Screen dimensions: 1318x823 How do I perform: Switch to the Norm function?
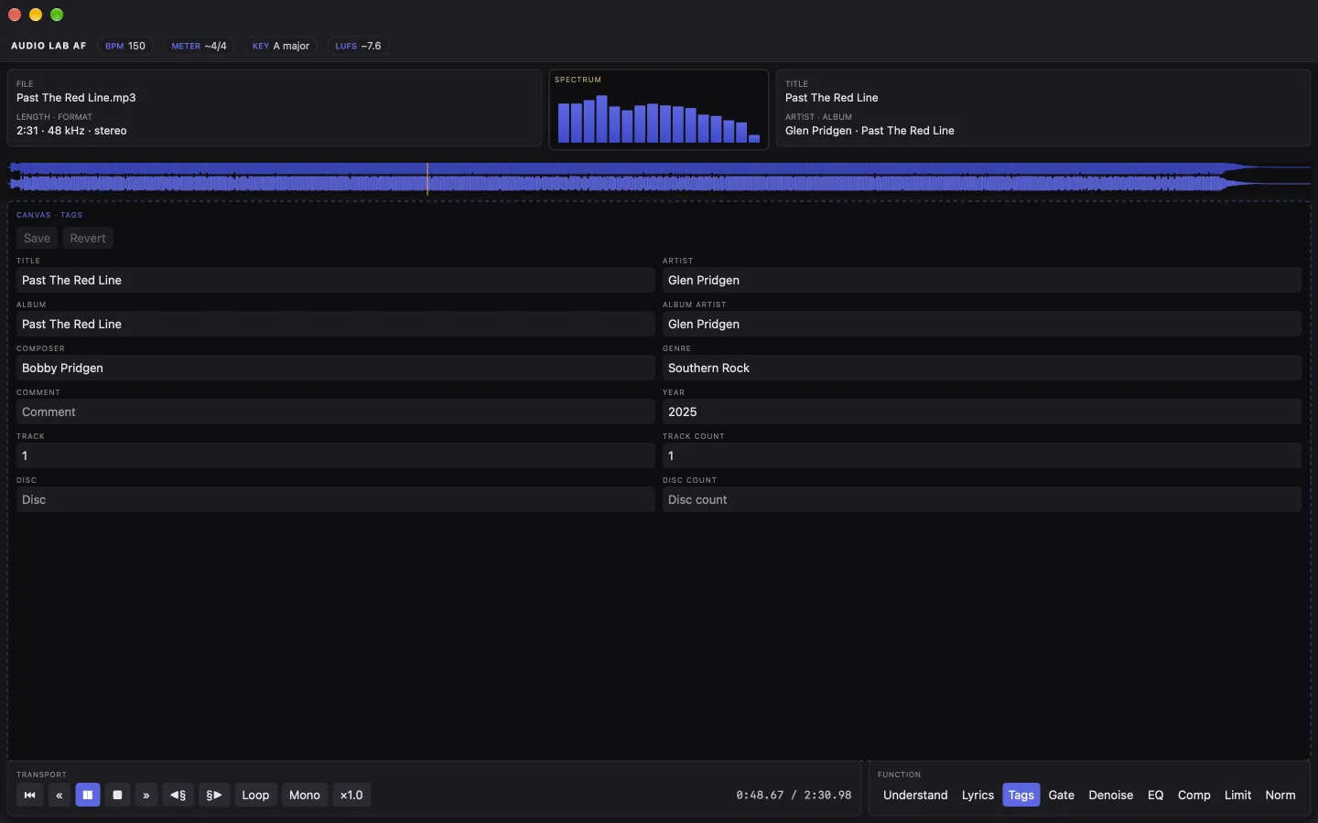(1280, 796)
